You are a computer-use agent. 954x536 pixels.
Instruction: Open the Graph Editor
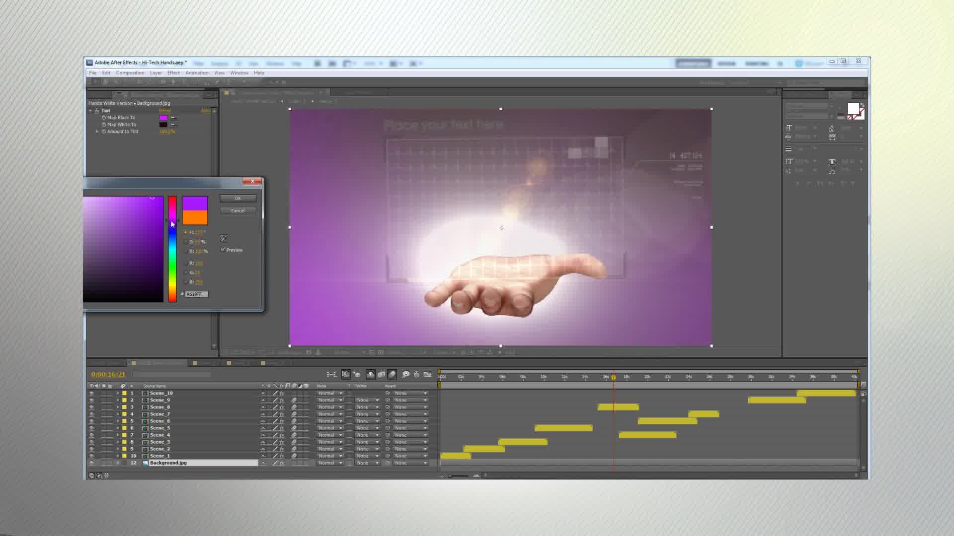pyautogui.click(x=427, y=374)
